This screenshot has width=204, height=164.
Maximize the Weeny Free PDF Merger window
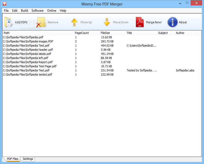(x=187, y=3)
